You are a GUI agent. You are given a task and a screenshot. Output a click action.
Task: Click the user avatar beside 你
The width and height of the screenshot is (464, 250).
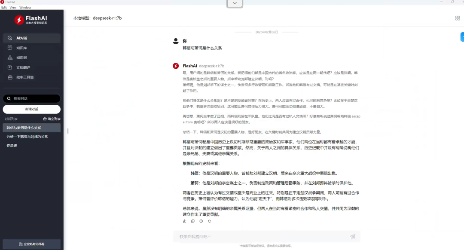tap(176, 41)
